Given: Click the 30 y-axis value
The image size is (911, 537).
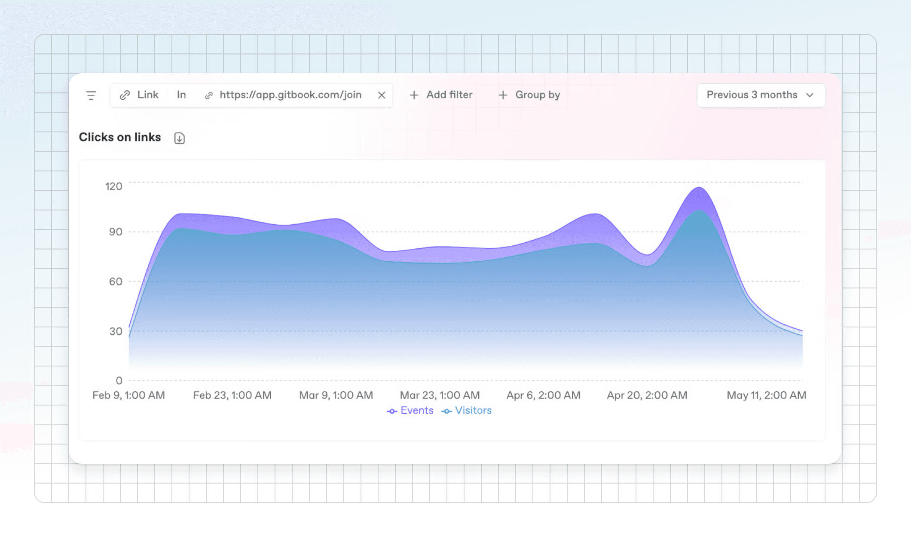Looking at the screenshot, I should point(116,331).
